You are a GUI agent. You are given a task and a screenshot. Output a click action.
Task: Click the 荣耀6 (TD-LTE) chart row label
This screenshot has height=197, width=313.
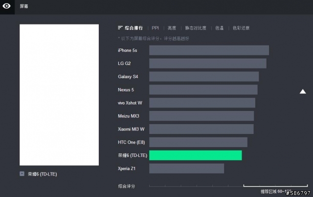coord(133,155)
